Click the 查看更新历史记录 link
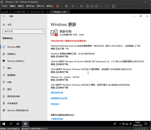Image resolution: width=151 pixels, height=130 pixels. 59,98
